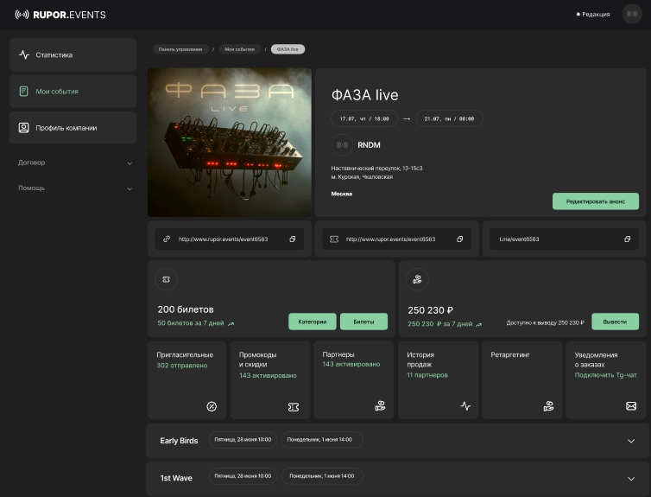
Task: Copy the t.me/event6563 Telegram link
Action: click(627, 239)
